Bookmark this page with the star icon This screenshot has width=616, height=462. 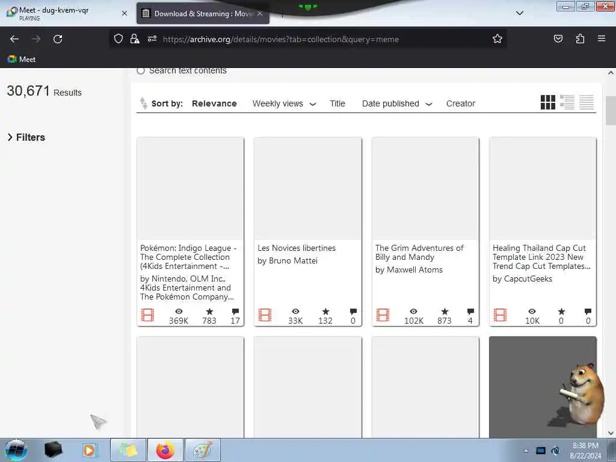click(497, 38)
